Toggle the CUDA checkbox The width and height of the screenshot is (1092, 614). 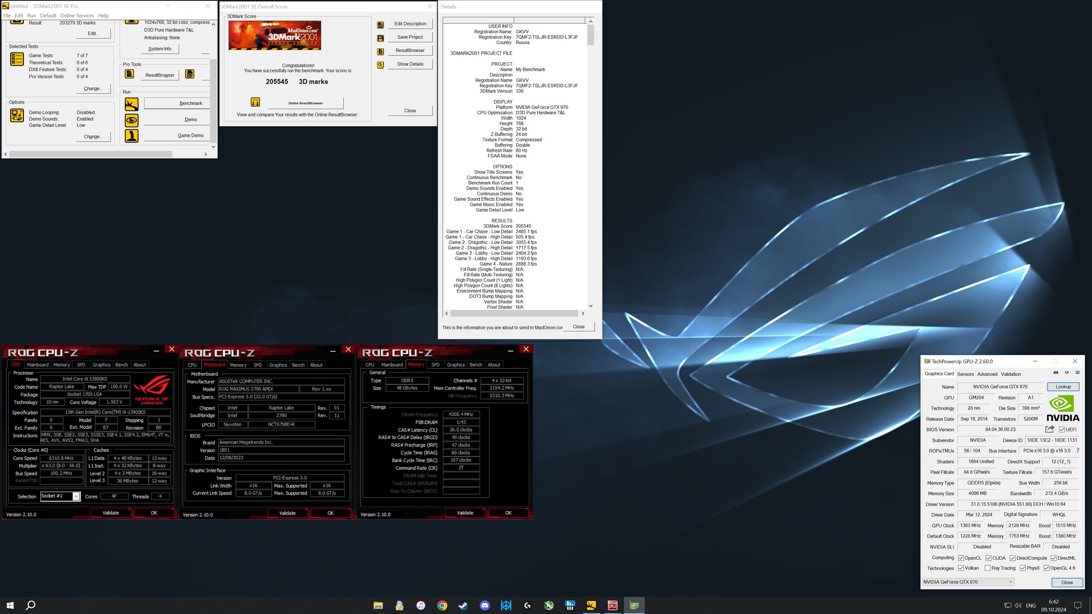(988, 558)
